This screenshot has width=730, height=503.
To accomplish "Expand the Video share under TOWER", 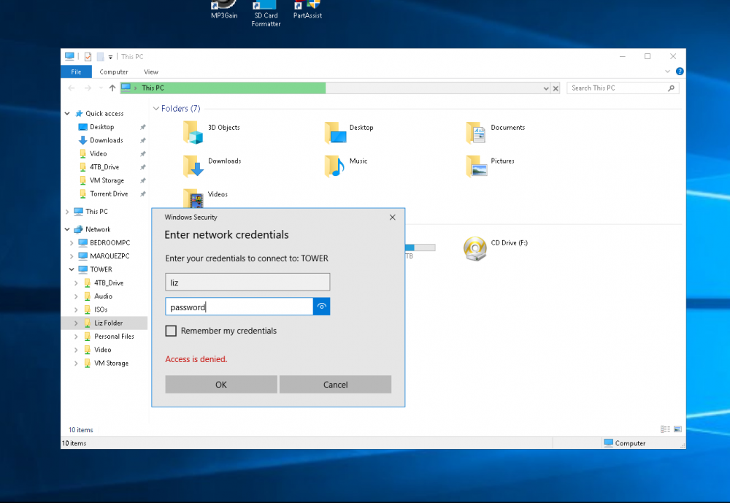I will pos(76,350).
